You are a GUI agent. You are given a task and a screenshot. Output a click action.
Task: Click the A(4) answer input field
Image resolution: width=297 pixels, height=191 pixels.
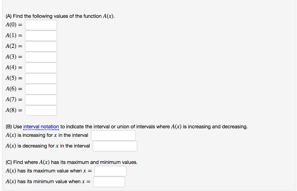click(41, 68)
